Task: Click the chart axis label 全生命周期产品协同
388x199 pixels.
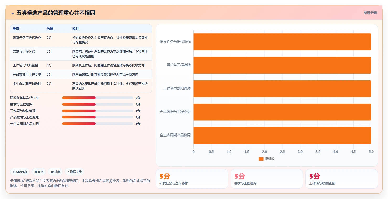Action: (175, 135)
